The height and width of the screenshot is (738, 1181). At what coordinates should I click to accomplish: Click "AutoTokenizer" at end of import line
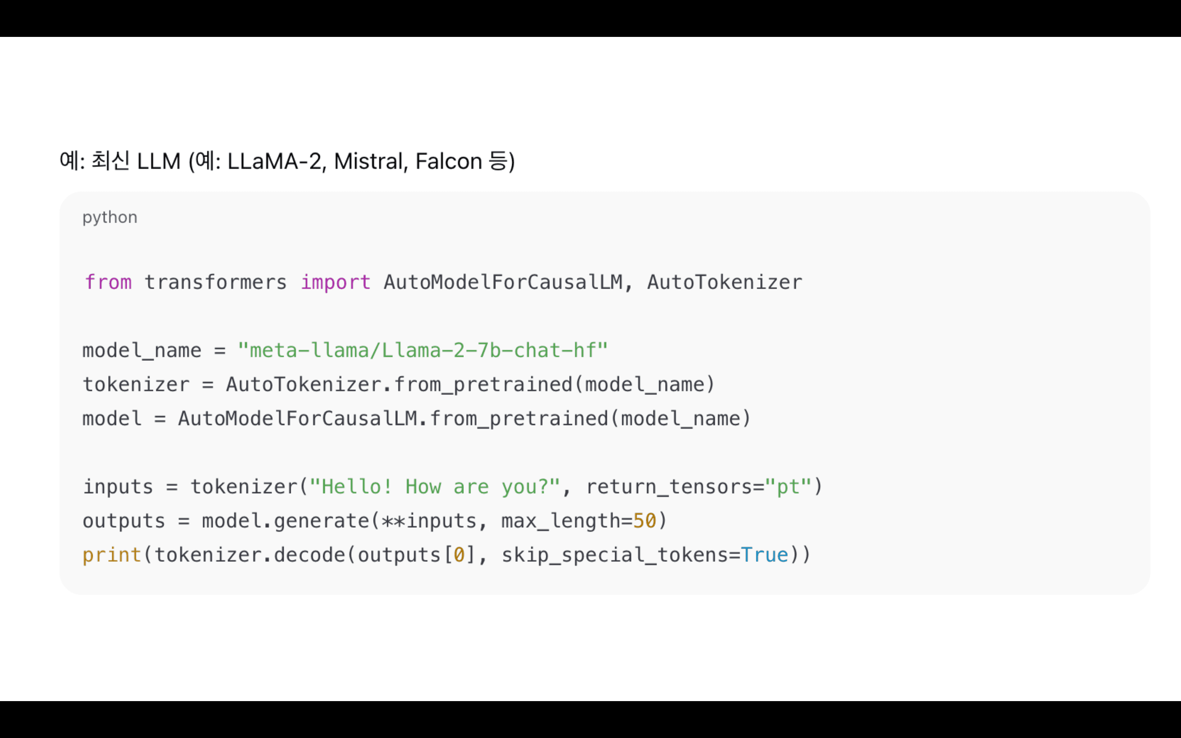click(x=724, y=282)
